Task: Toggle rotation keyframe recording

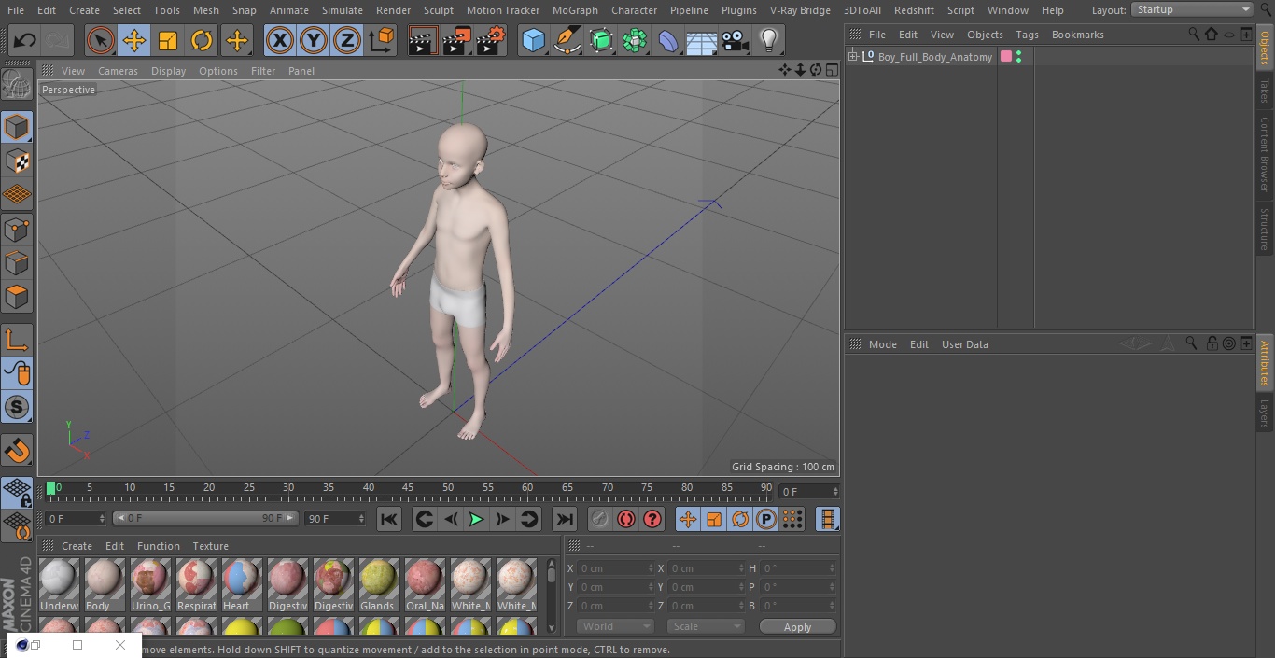Action: pyautogui.click(x=740, y=520)
